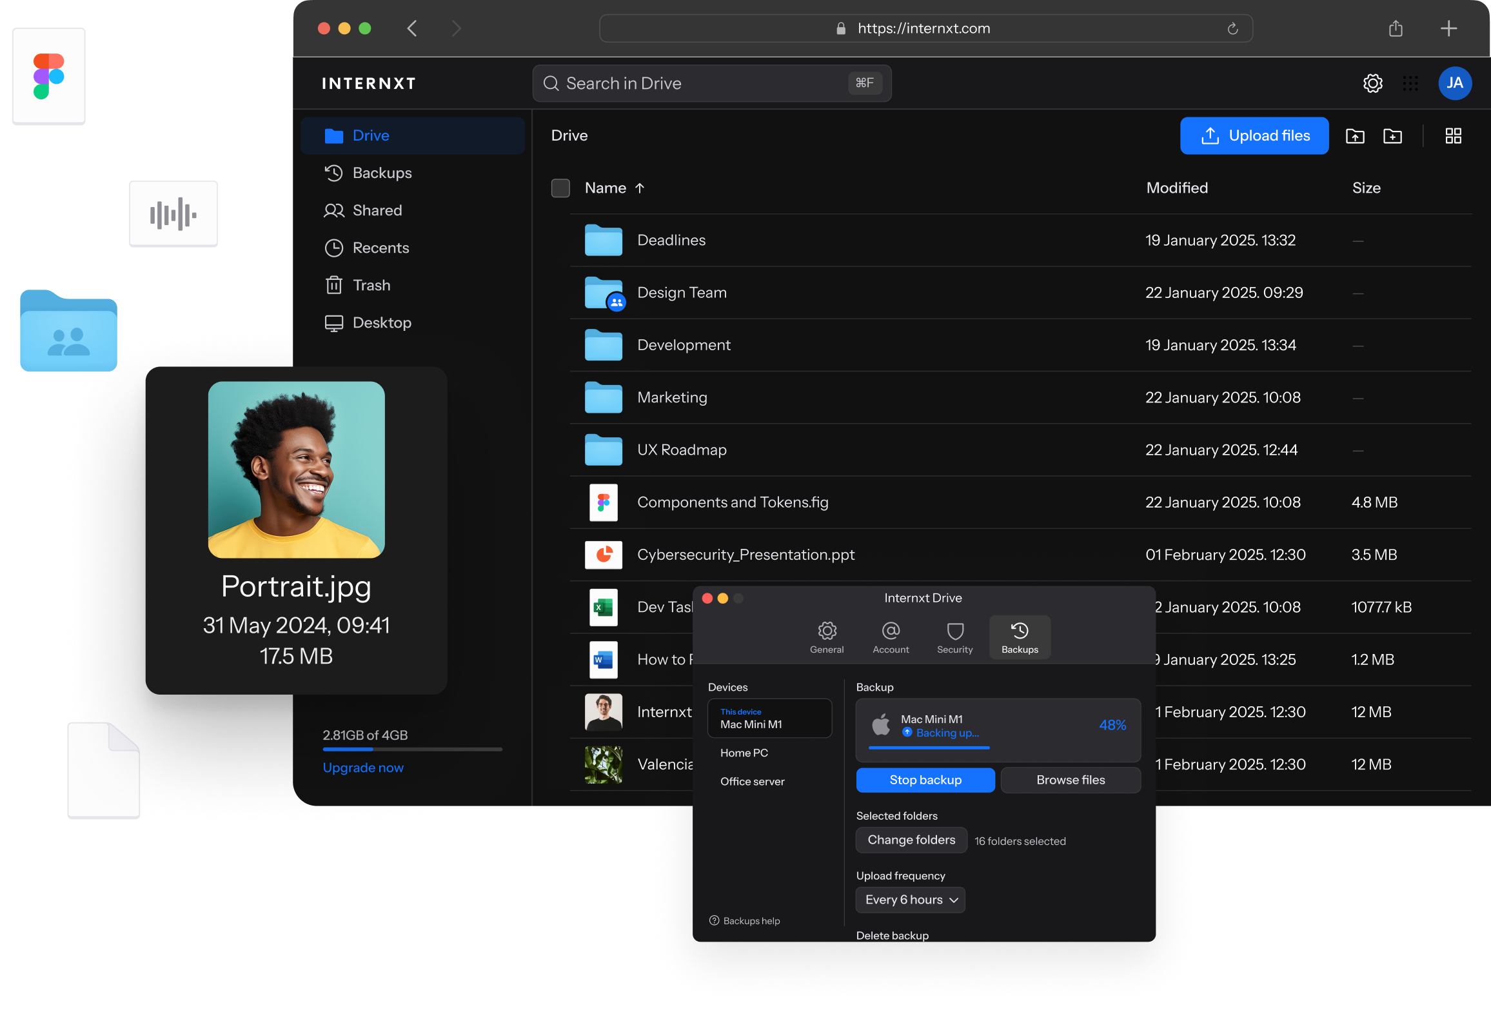Viewport: 1491px width, 1010px height.
Task: Click the Modified column header
Action: pos(1177,188)
